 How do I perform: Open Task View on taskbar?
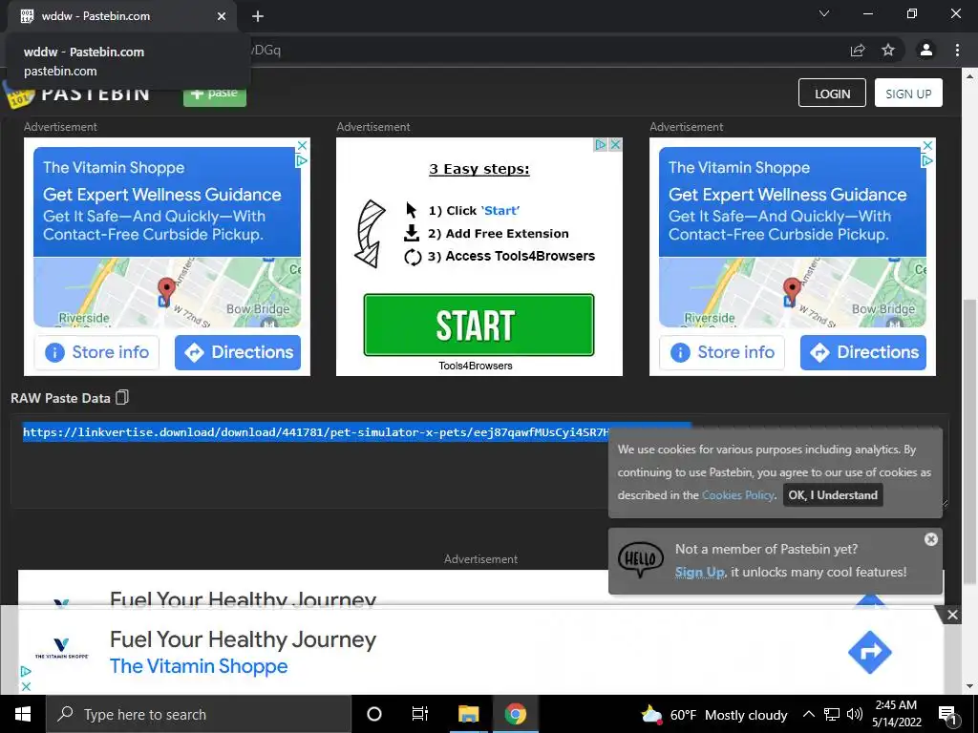420,714
